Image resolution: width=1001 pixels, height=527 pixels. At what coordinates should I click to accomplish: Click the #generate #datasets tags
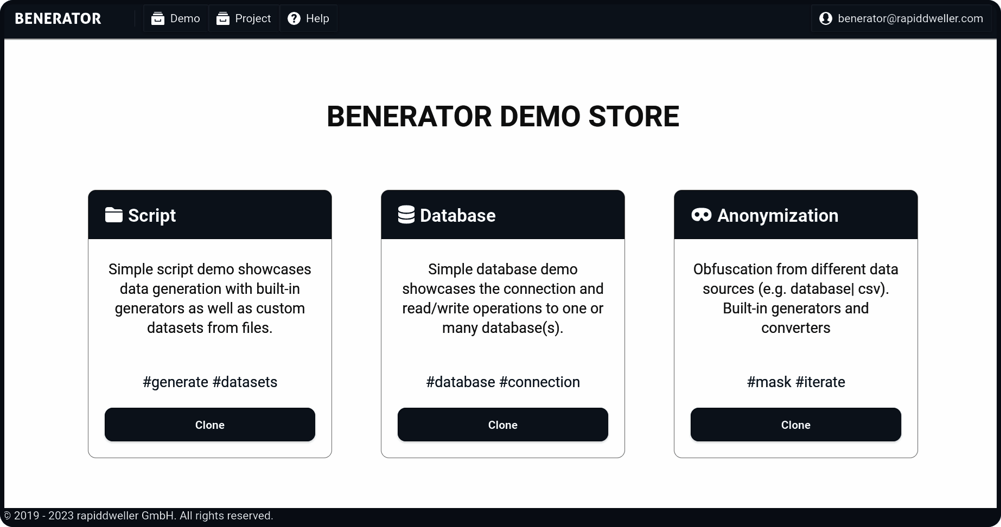point(210,382)
